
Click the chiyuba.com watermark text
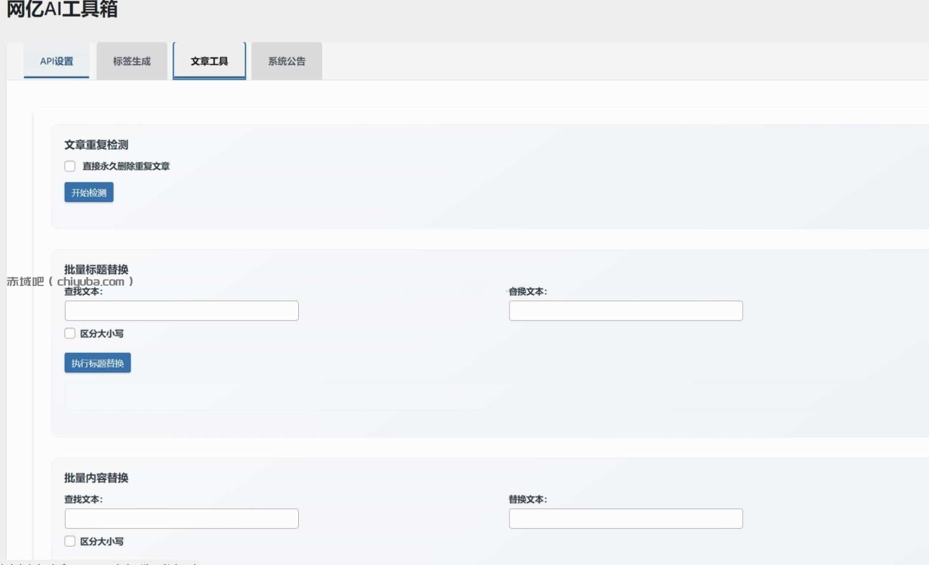coord(70,281)
